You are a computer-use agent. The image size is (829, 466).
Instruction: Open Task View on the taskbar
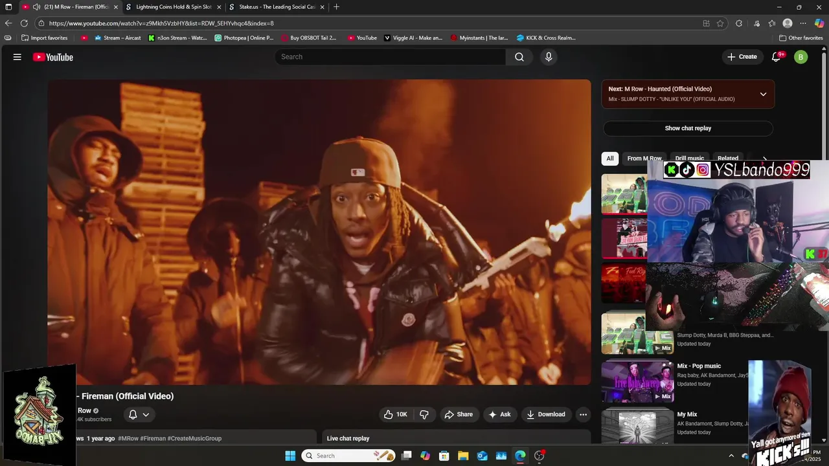407,456
